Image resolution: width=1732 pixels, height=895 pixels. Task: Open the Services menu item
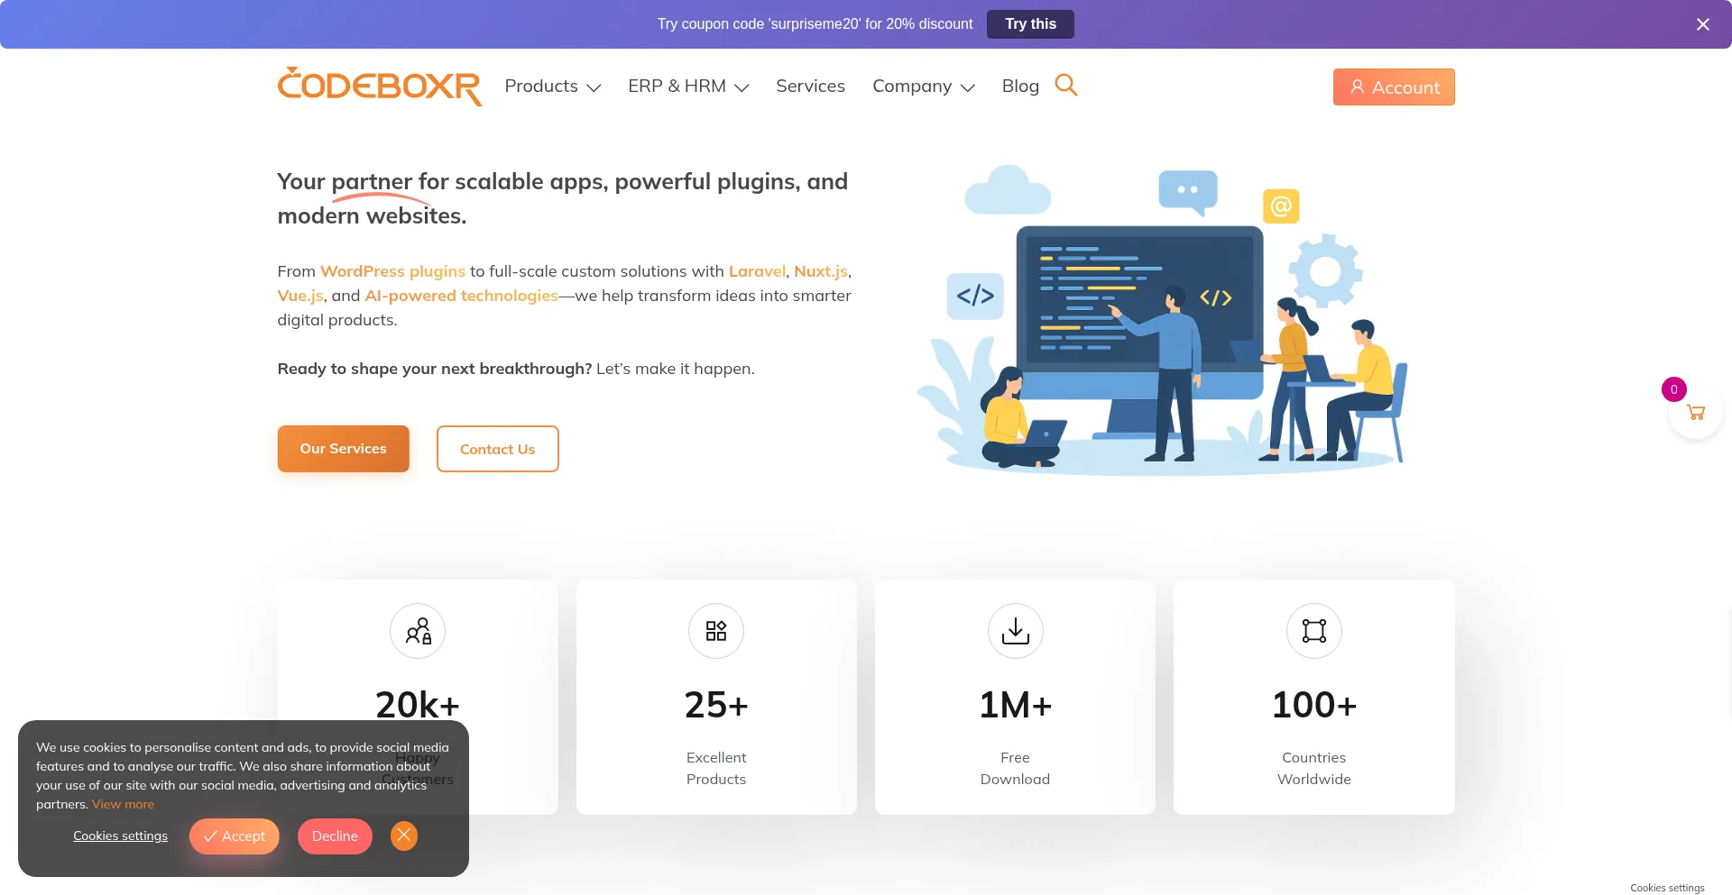pyautogui.click(x=809, y=86)
